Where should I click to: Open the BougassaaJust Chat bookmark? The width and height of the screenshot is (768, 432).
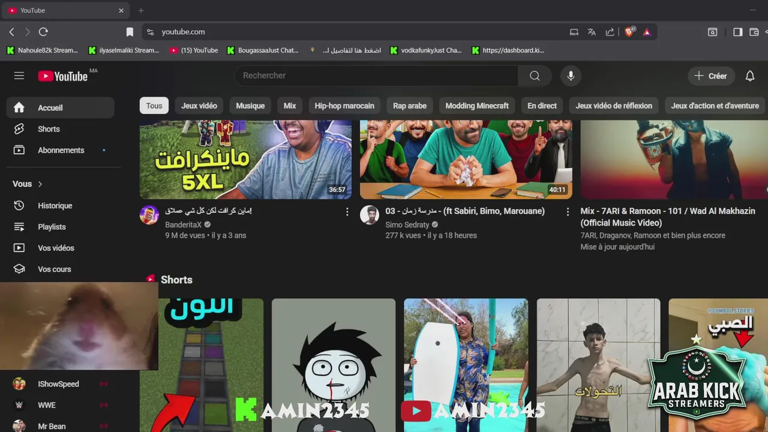263,50
